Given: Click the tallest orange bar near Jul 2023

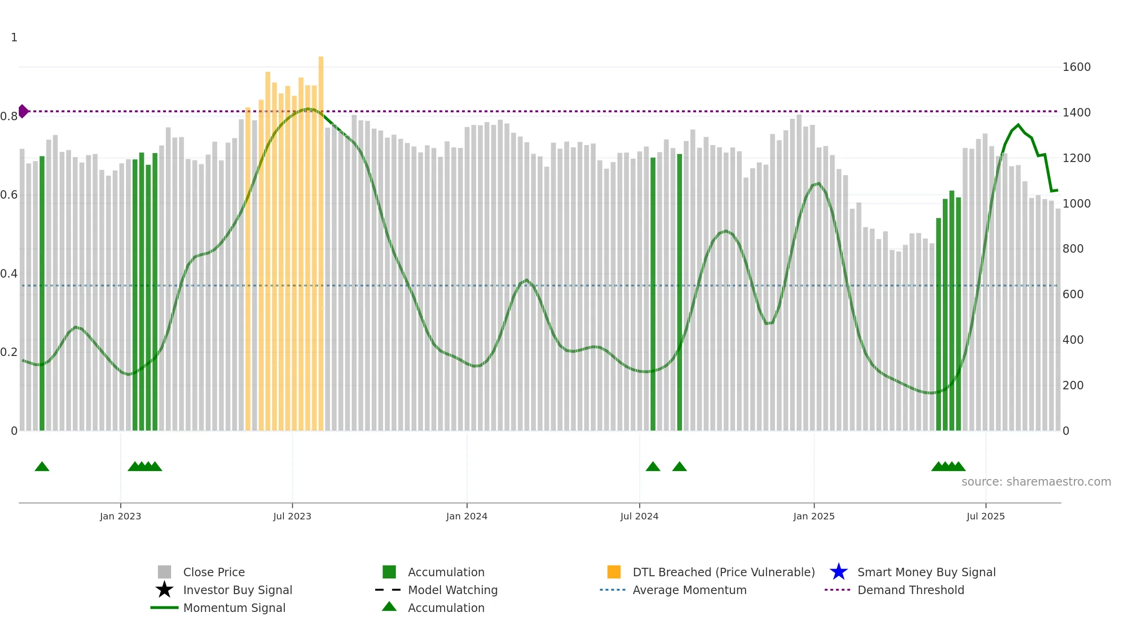Looking at the screenshot, I should (321, 243).
